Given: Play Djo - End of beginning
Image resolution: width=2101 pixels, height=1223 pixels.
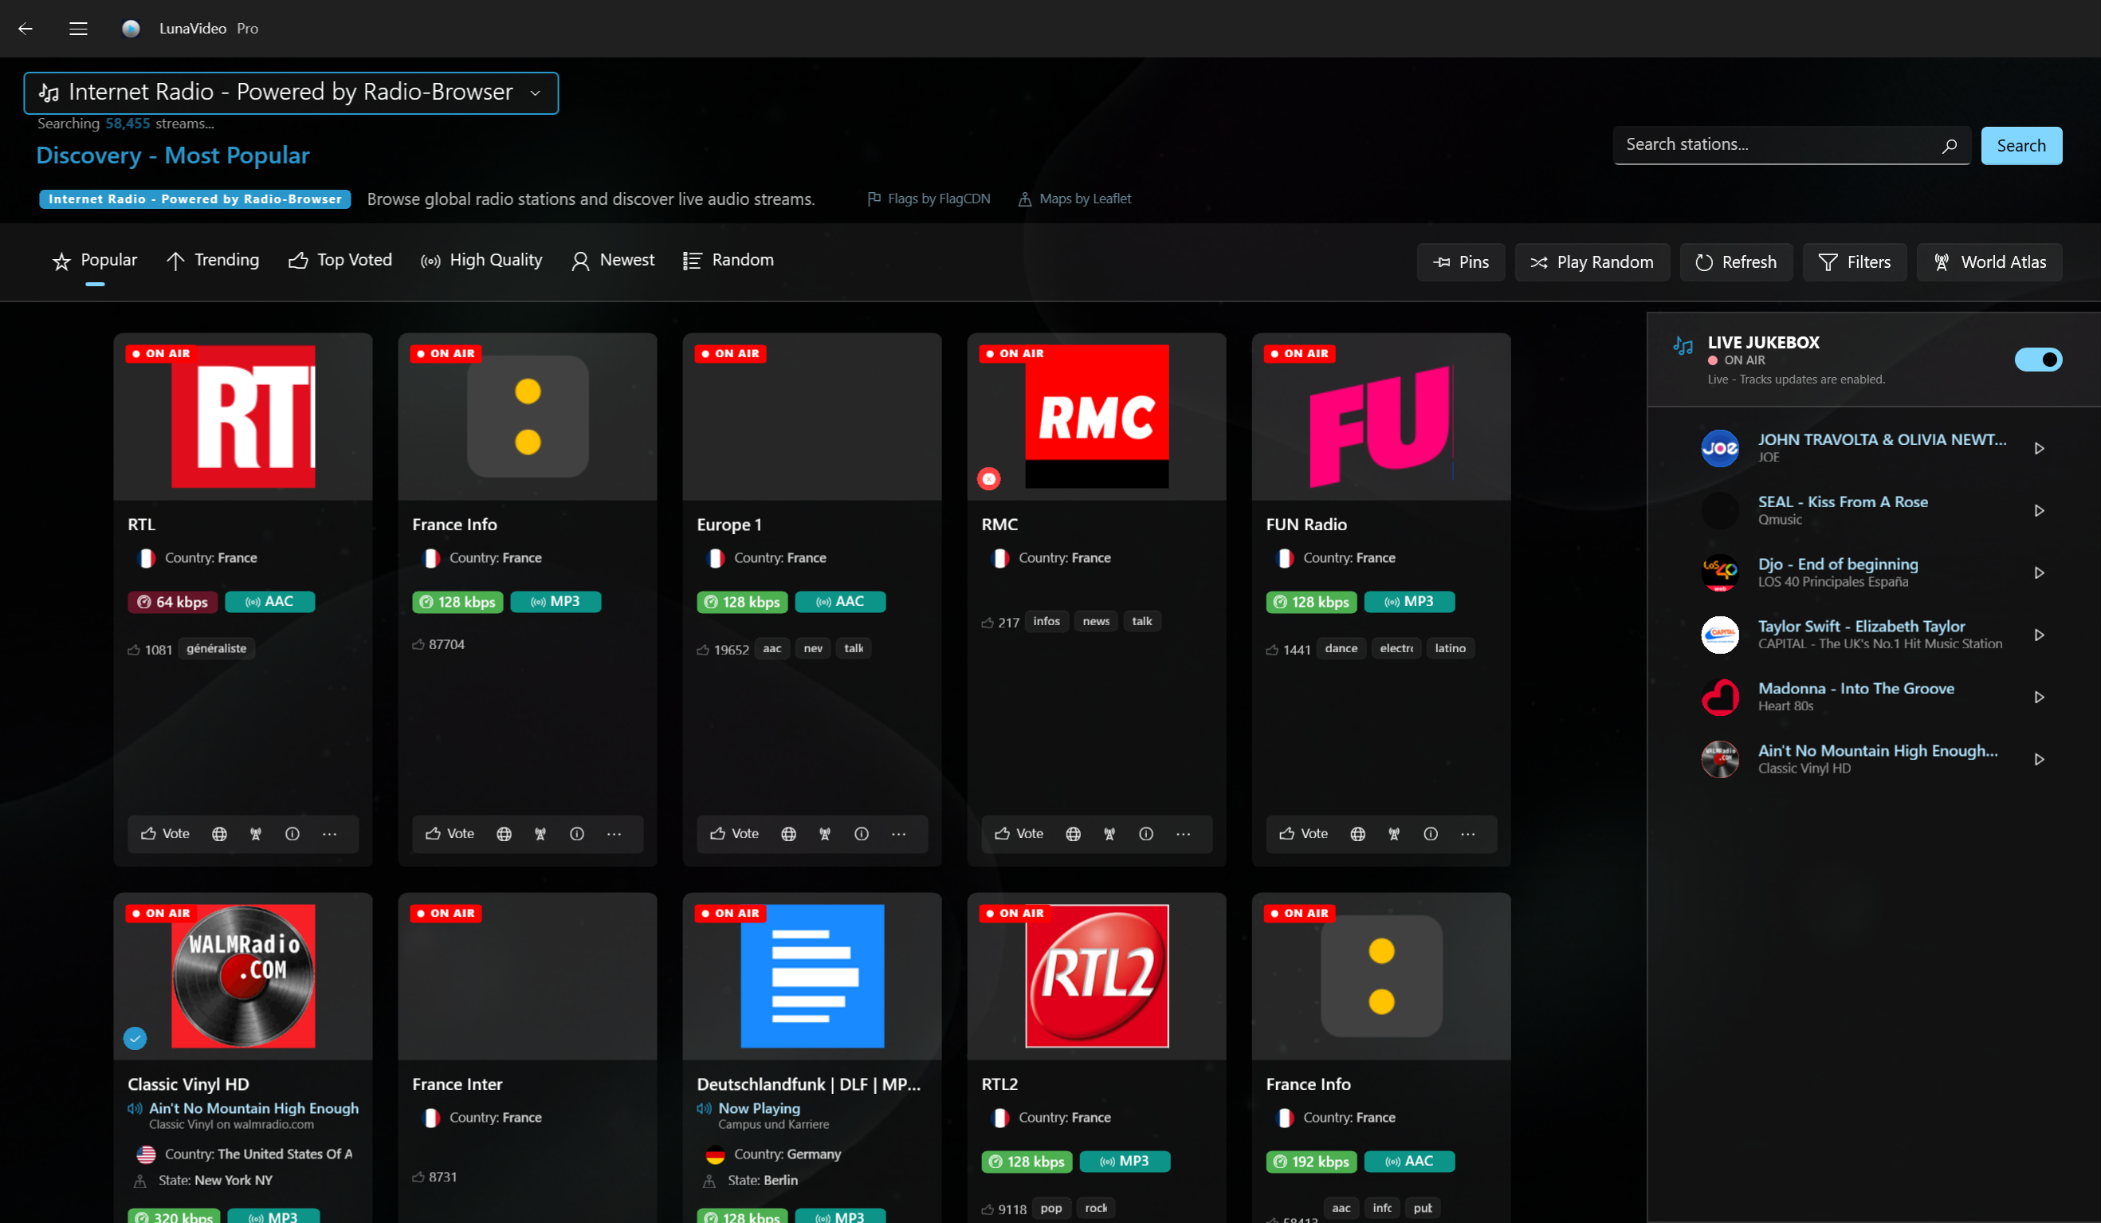Looking at the screenshot, I should (x=2040, y=573).
